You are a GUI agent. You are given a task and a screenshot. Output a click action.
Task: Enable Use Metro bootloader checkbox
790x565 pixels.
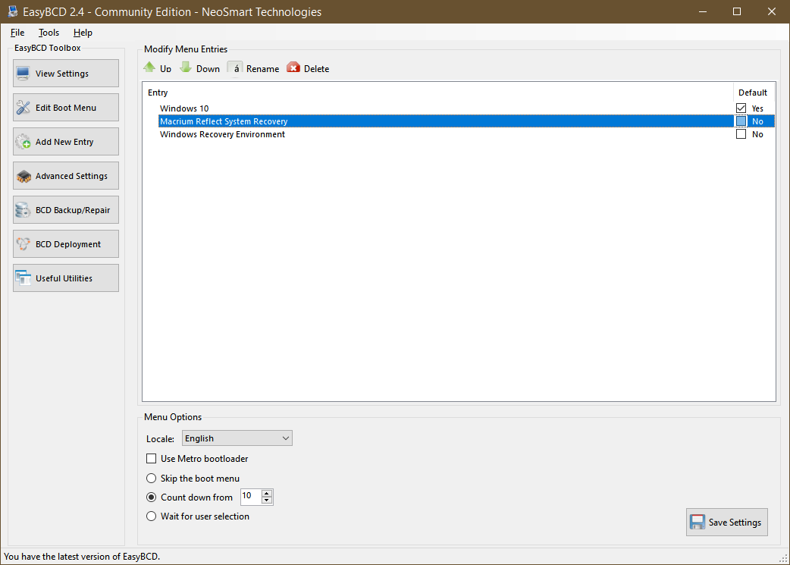tap(151, 459)
